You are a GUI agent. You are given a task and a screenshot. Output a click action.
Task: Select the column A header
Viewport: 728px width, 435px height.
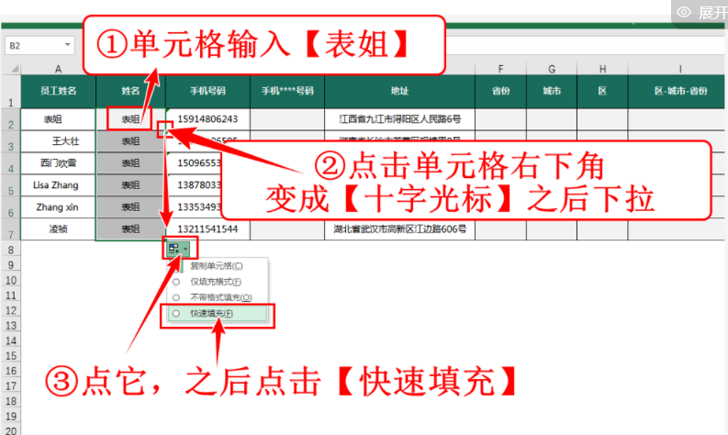pos(58,69)
